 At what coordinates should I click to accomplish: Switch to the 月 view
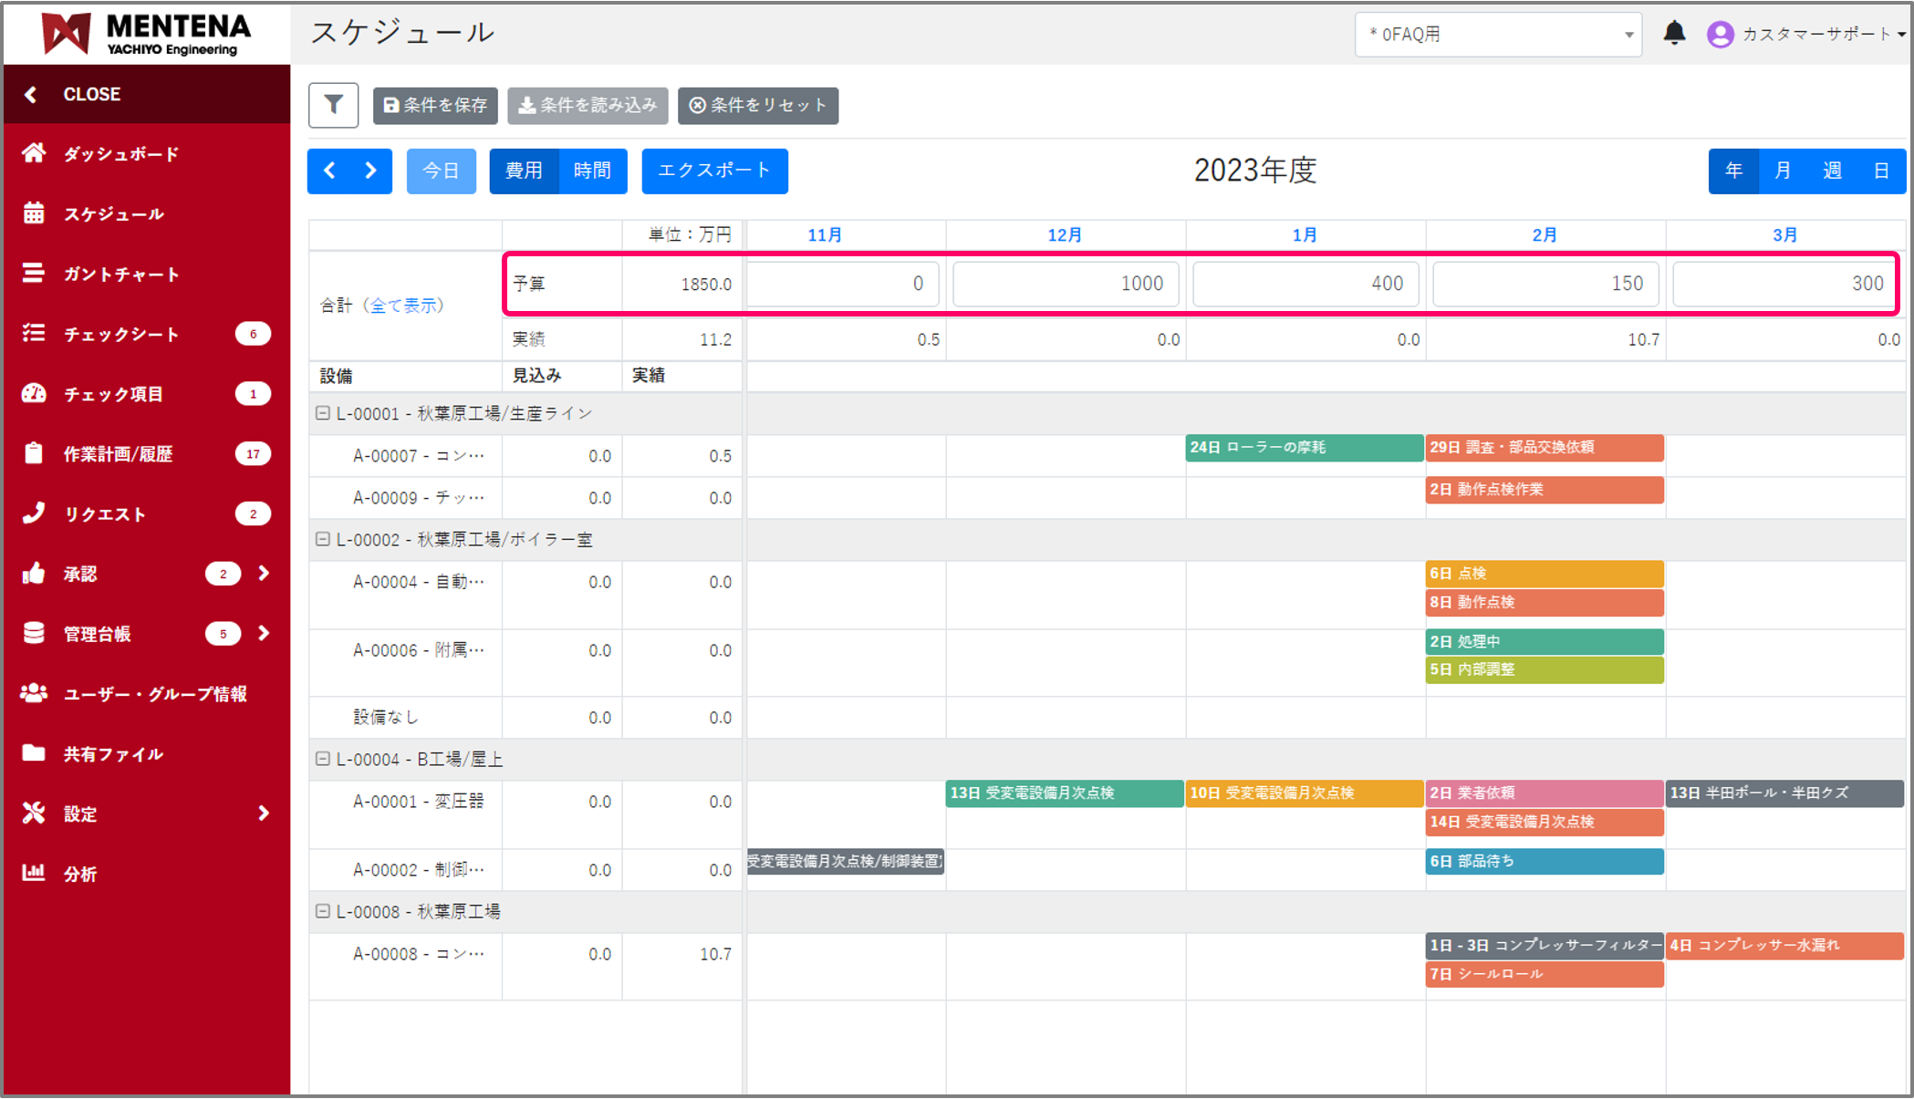coord(1782,171)
